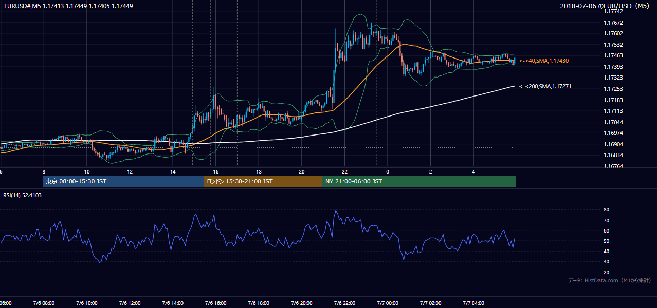Click RSI scale value 80
This screenshot has height=308, width=657.
607,210
